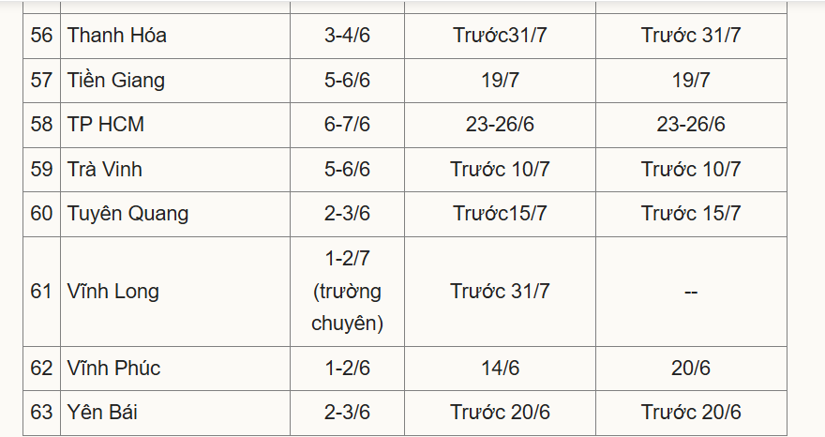825x437 pixels.
Task: Click the Vĩnh Phúc province cell
Action: (113, 368)
